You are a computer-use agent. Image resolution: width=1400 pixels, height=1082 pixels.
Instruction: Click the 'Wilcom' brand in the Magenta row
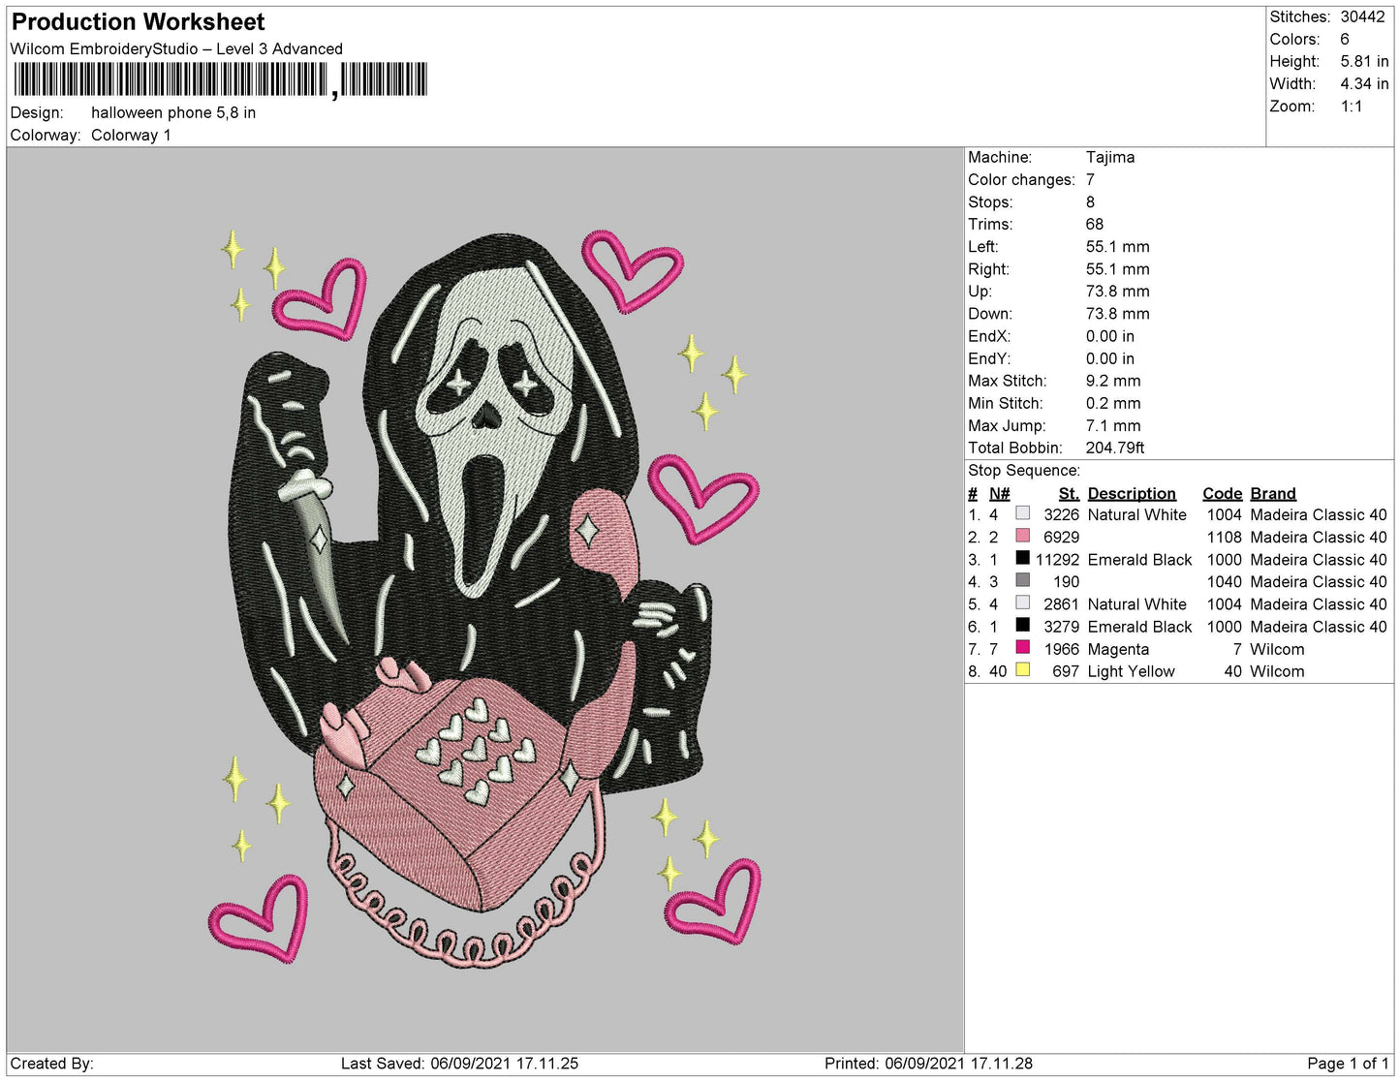click(x=1277, y=649)
